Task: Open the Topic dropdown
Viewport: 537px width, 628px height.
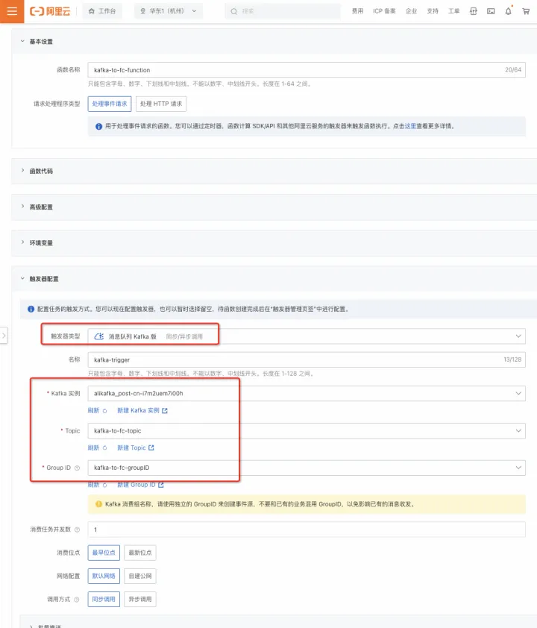Action: 307,430
